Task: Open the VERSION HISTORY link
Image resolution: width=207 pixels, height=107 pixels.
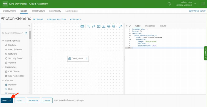Action: pyautogui.click(x=57, y=19)
